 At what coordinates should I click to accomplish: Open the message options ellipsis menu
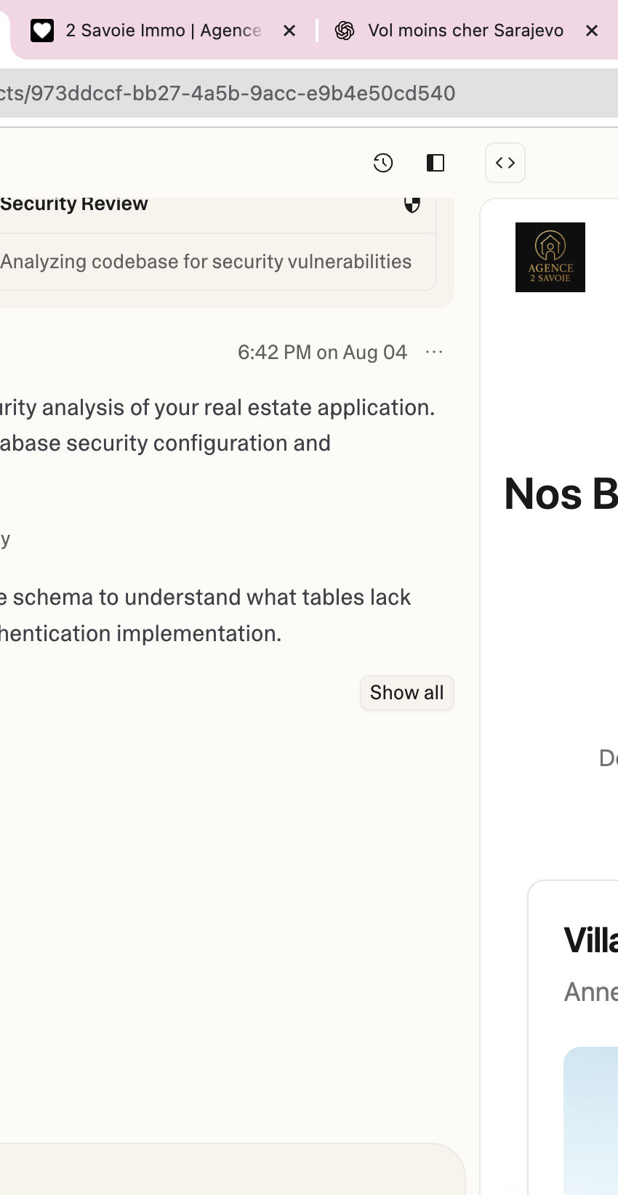(434, 352)
